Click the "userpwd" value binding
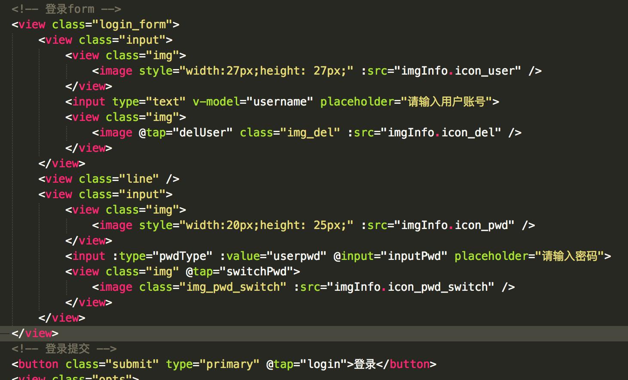Viewport: 628px width, 380px height. pyautogui.click(x=297, y=256)
